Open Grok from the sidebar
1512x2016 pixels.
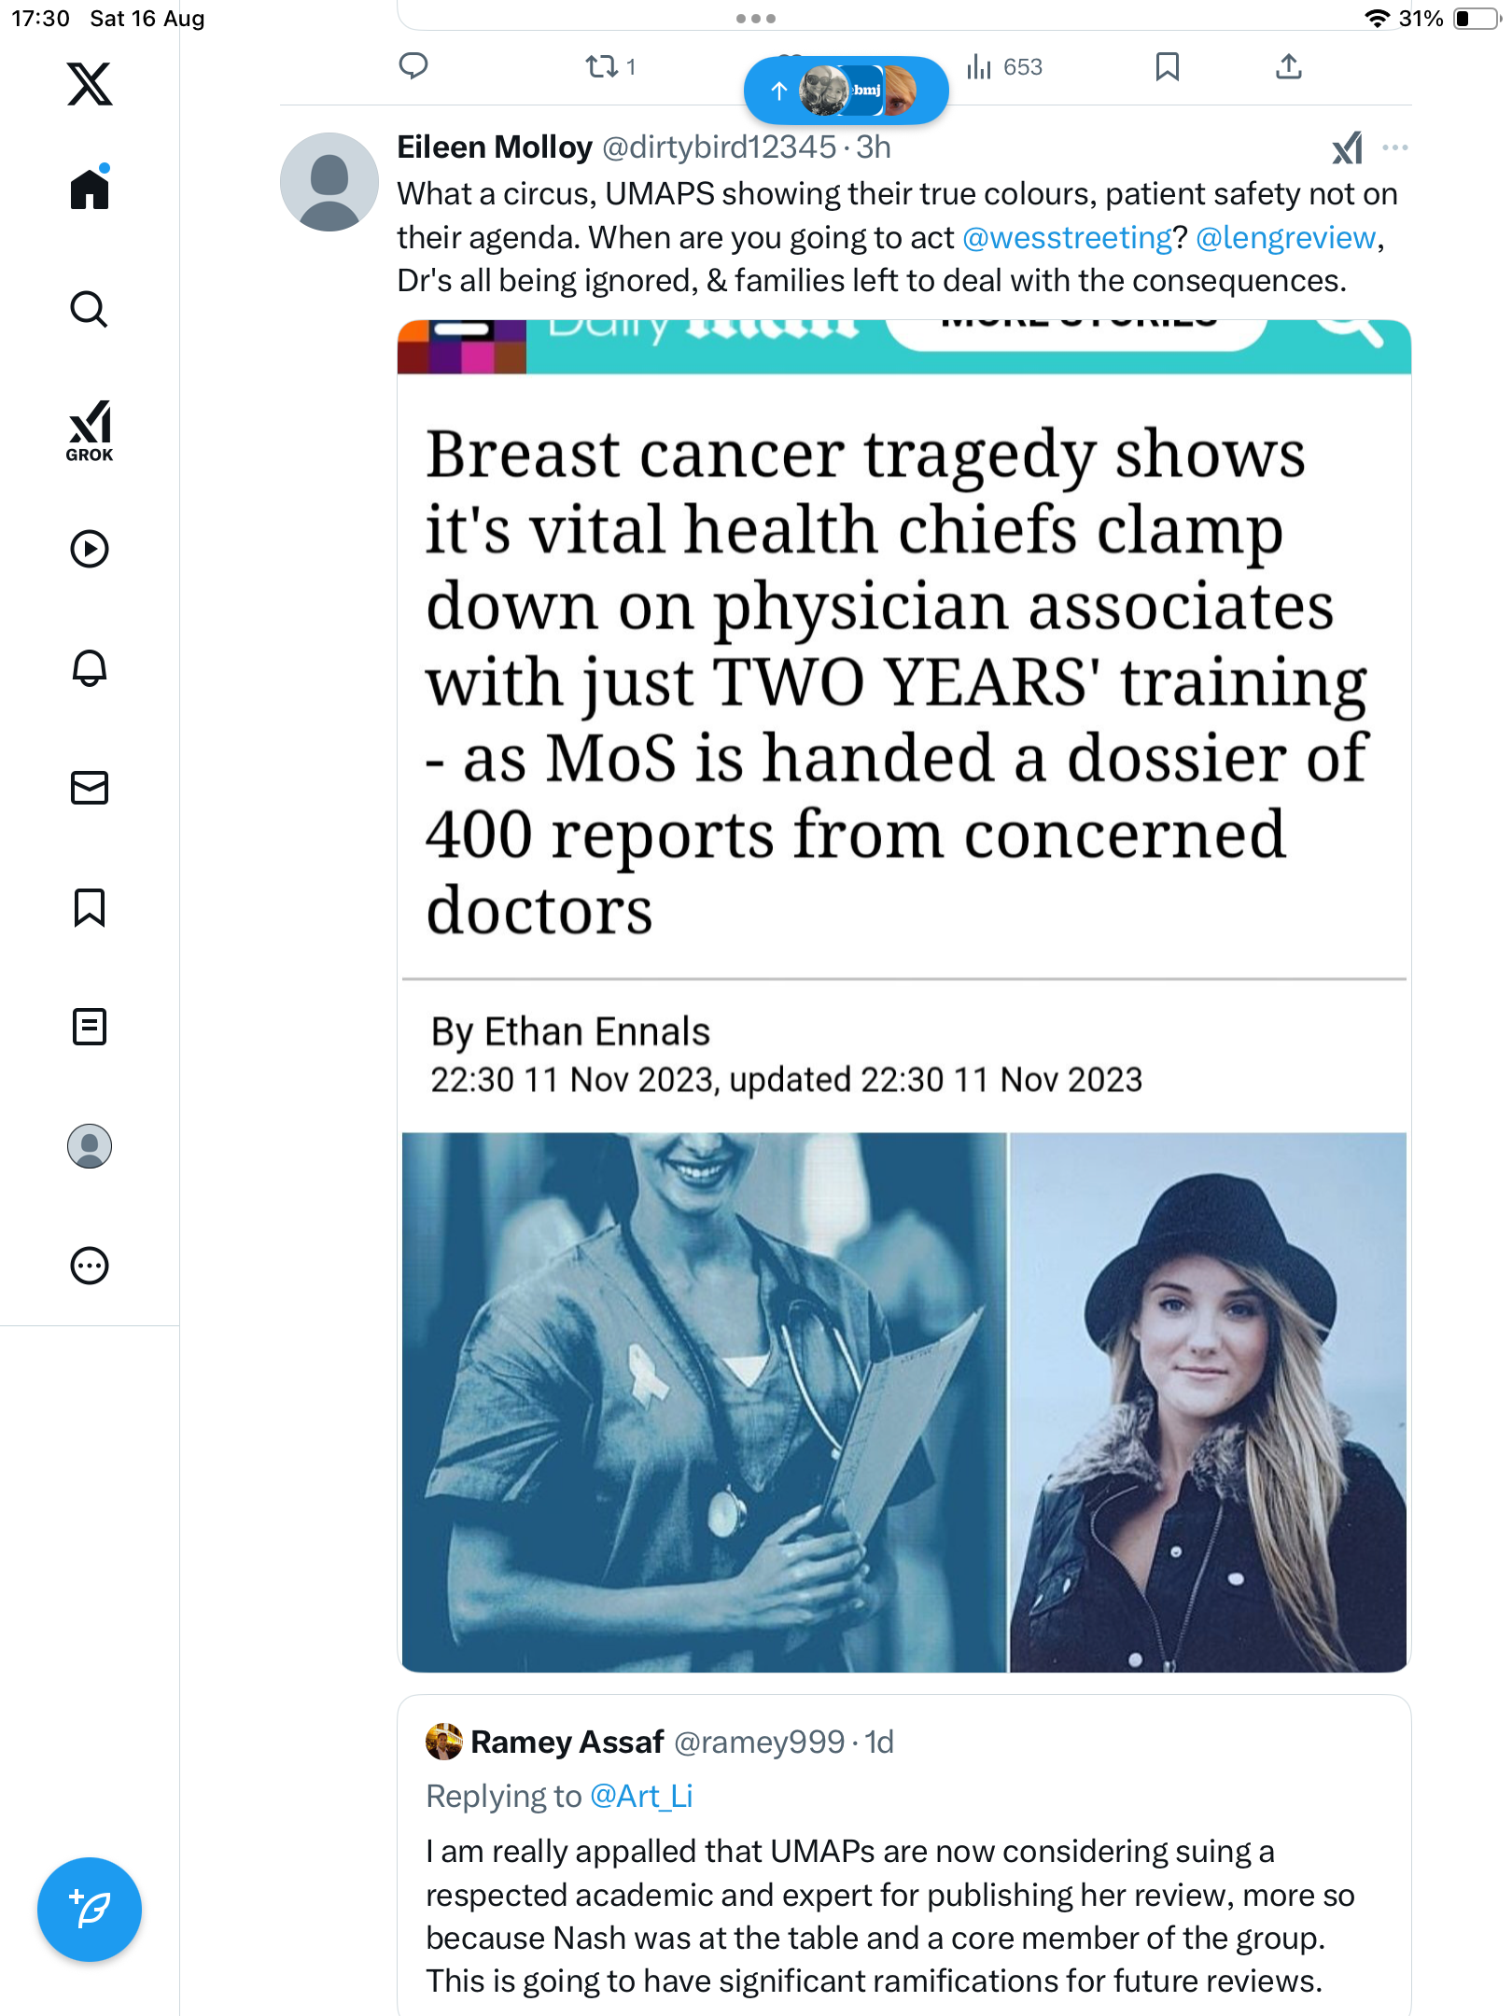coord(90,430)
